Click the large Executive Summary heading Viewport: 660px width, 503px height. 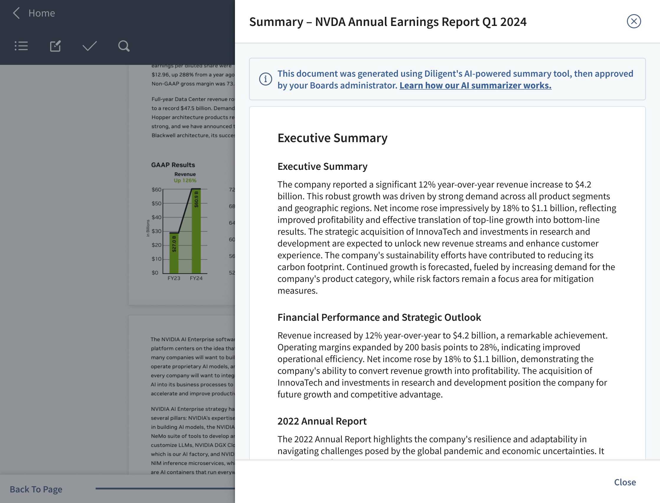332,138
